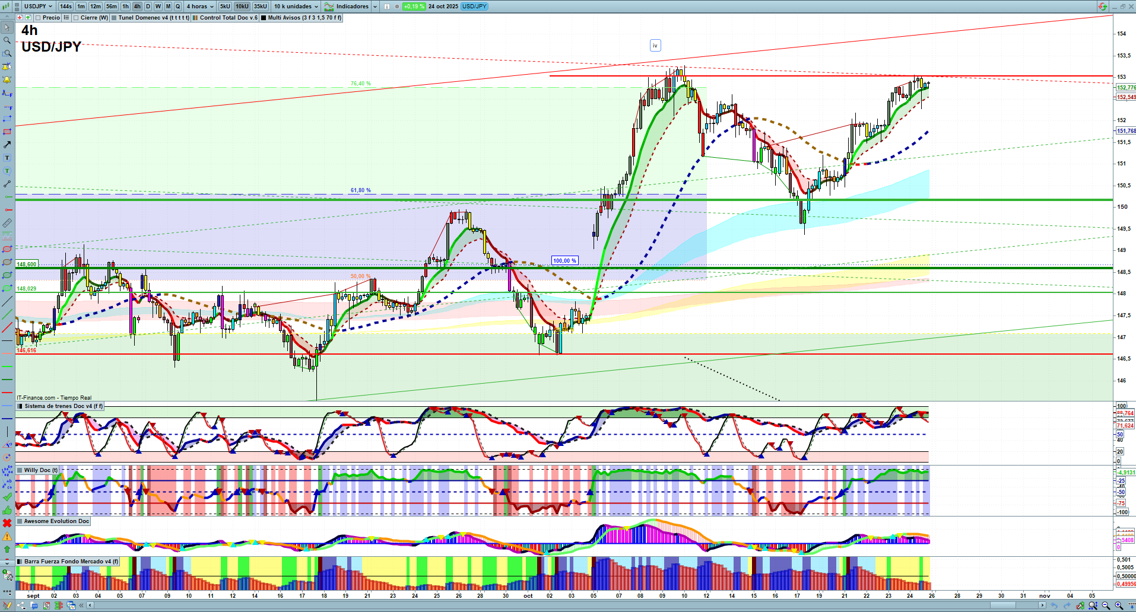Click the candlestick chart style icon
Screen dimensions: 1136x612
coord(7,6)
